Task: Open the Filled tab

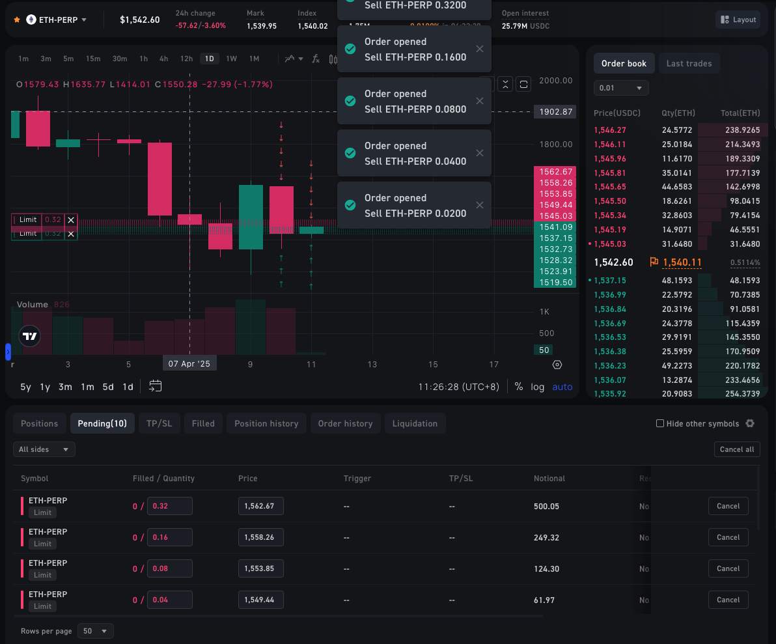Action: tap(203, 424)
